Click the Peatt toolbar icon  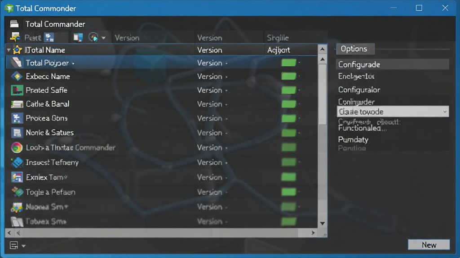(15, 37)
